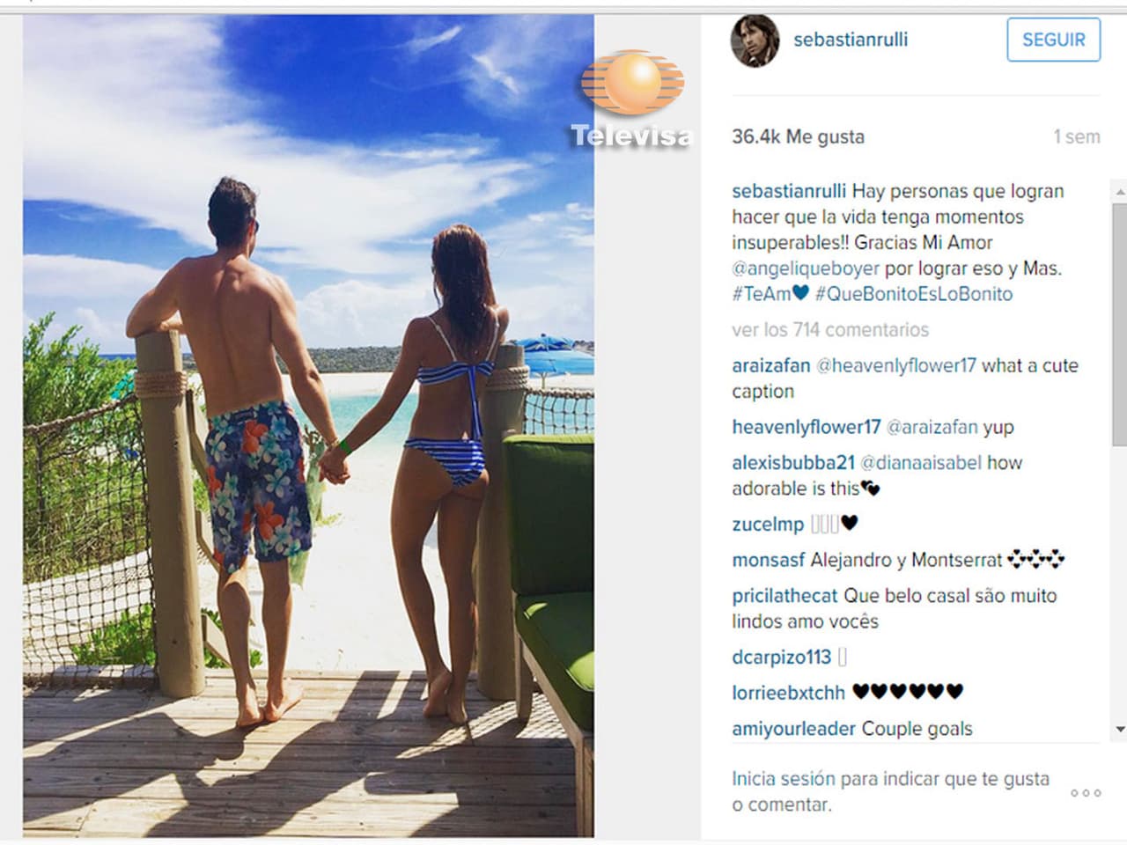Click the Televisa logo watermark
The width and height of the screenshot is (1127, 845).
[x=632, y=99]
